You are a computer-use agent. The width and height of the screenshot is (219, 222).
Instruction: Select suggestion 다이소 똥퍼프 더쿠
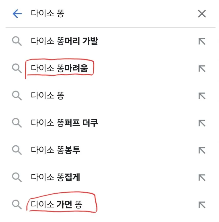[x=64, y=123]
